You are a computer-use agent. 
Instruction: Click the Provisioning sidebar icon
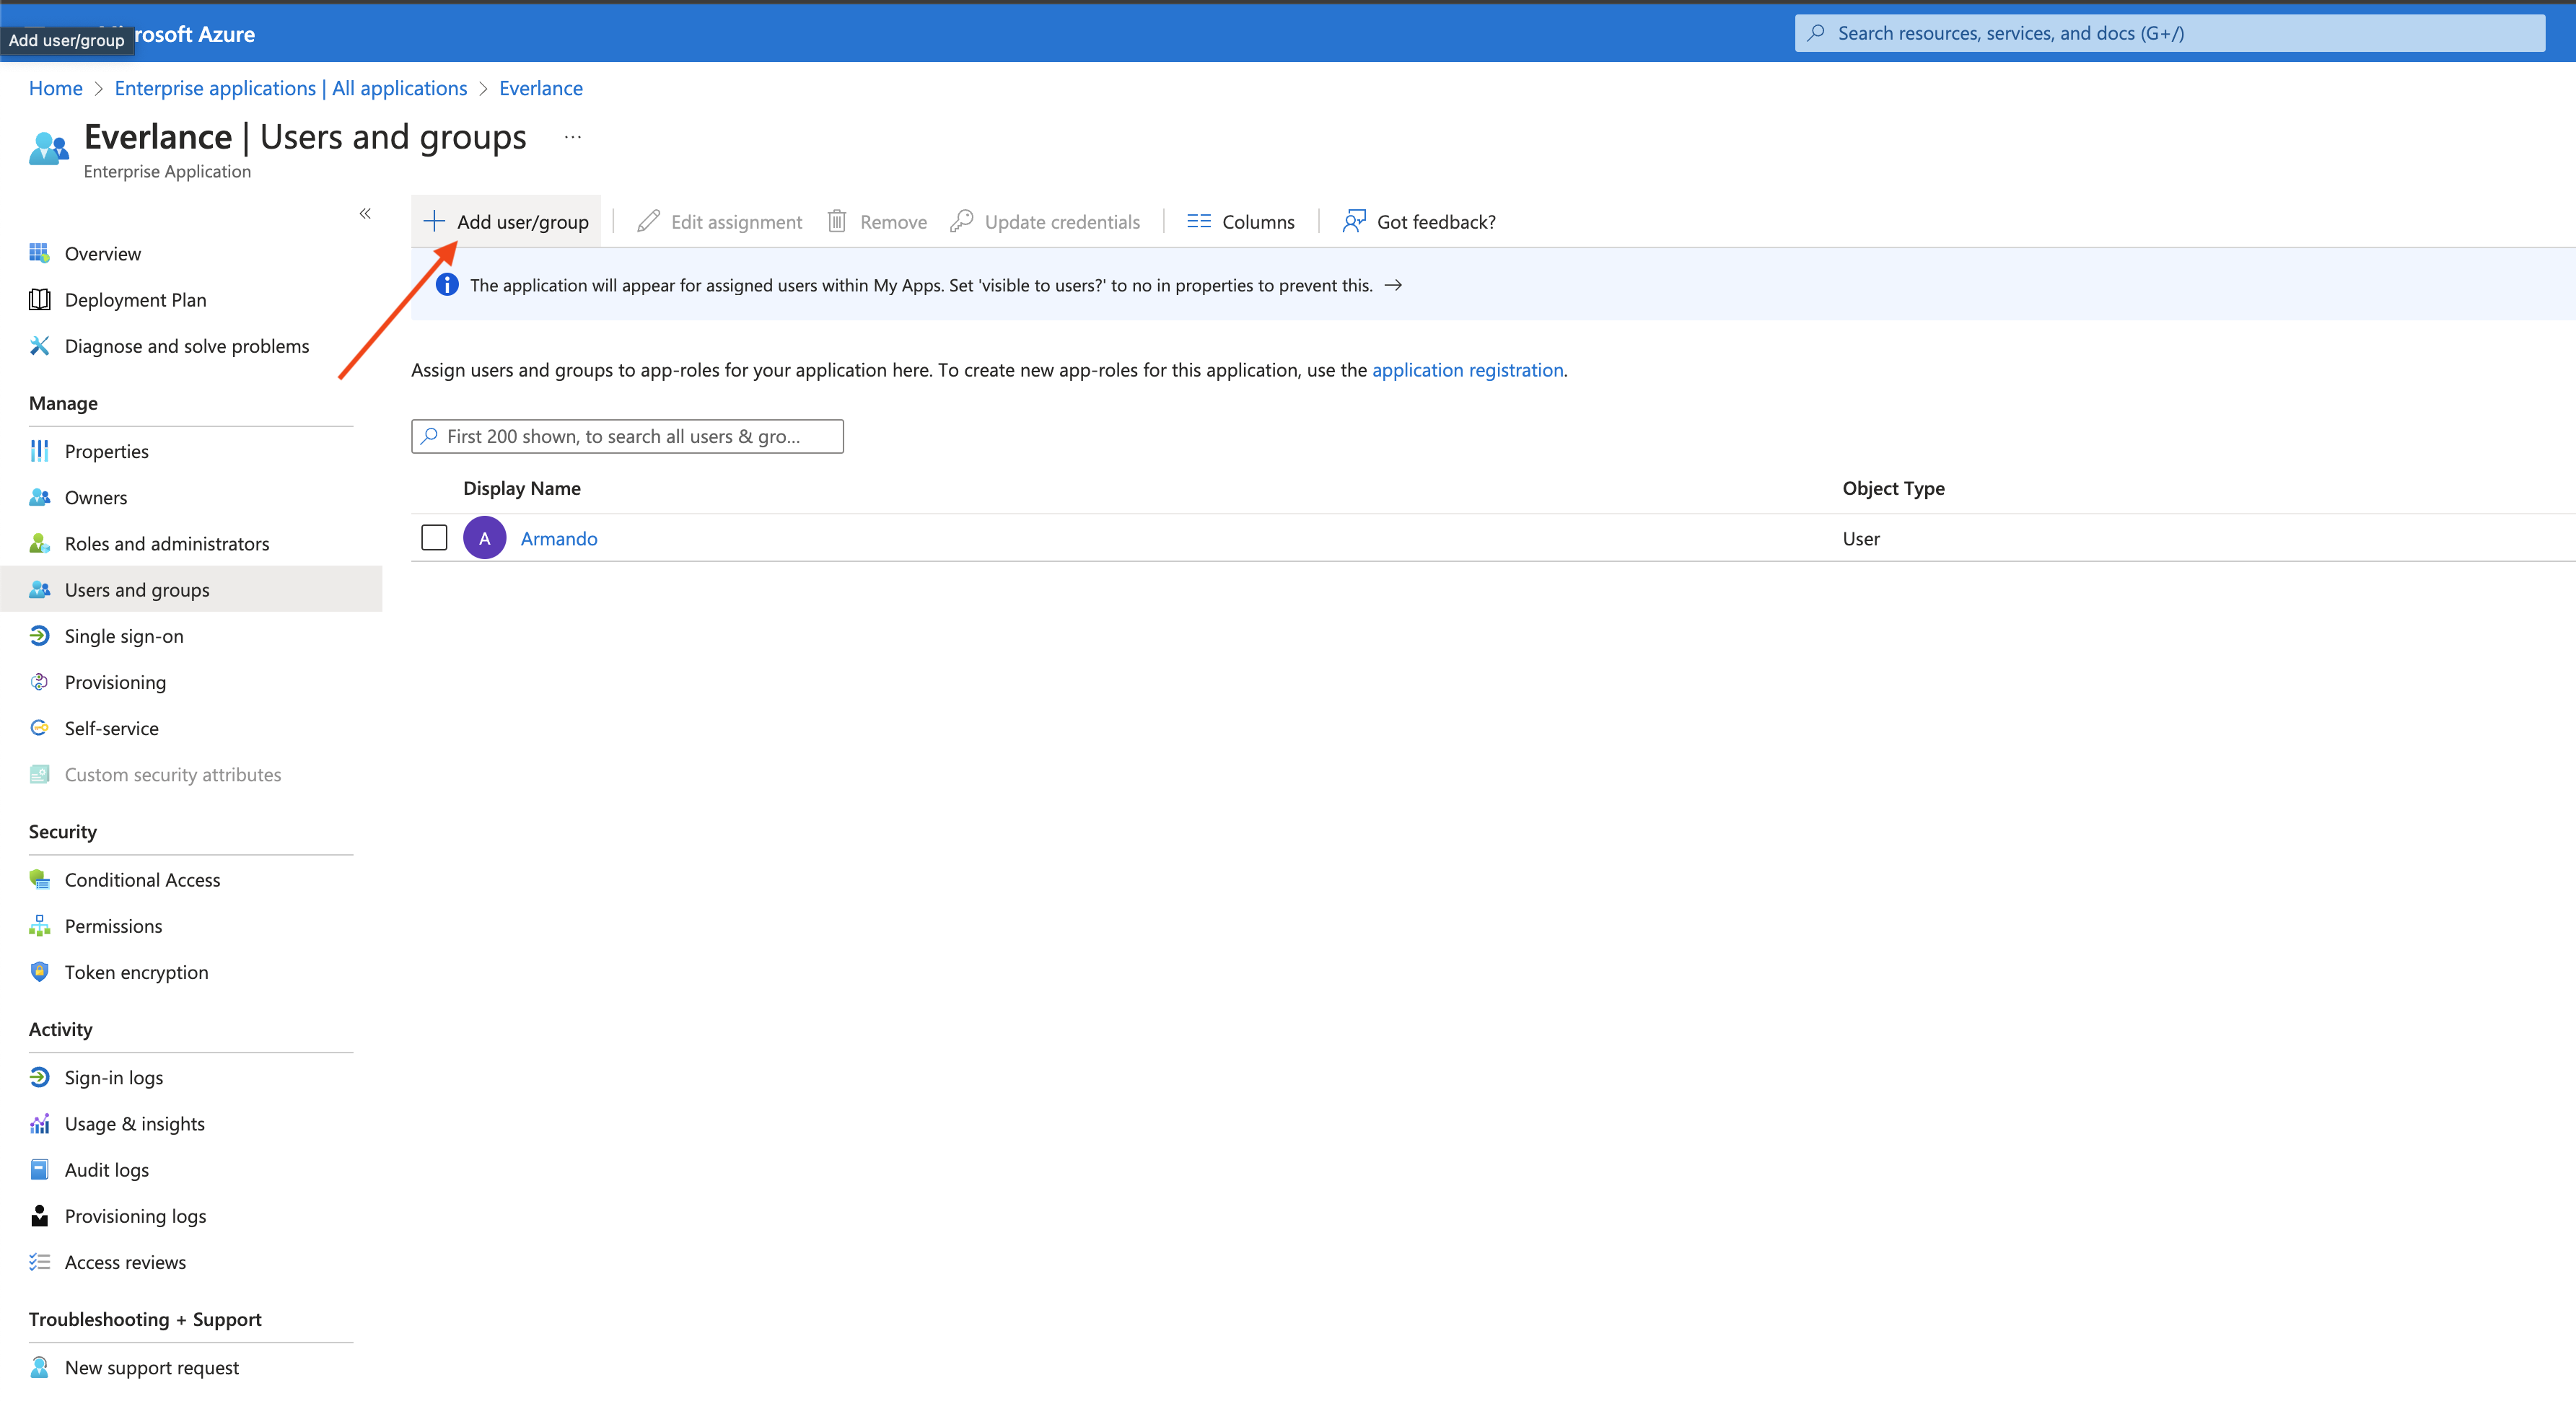point(40,682)
